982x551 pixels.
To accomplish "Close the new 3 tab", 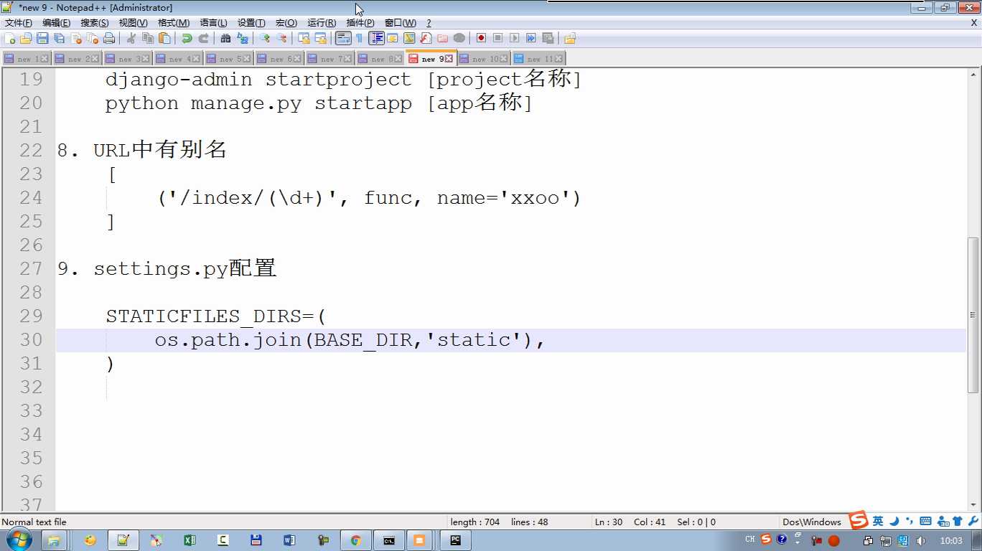I will click(146, 59).
